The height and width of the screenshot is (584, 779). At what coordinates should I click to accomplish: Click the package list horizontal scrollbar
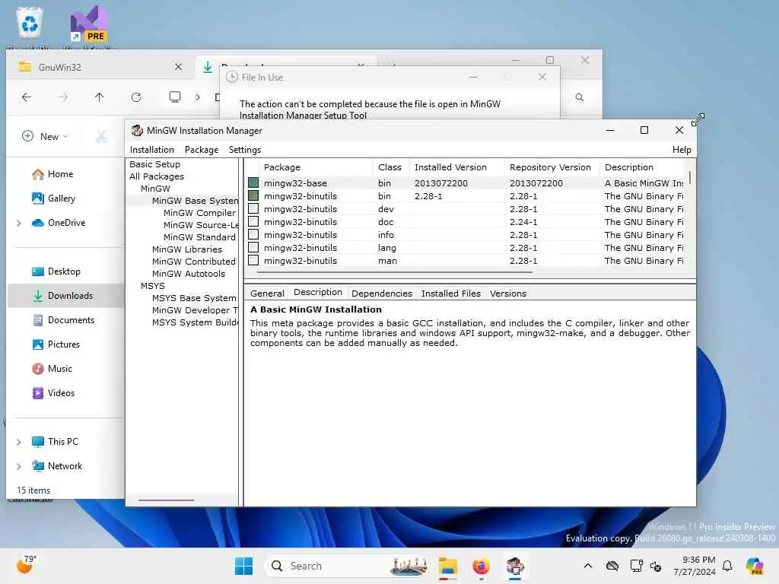[395, 272]
